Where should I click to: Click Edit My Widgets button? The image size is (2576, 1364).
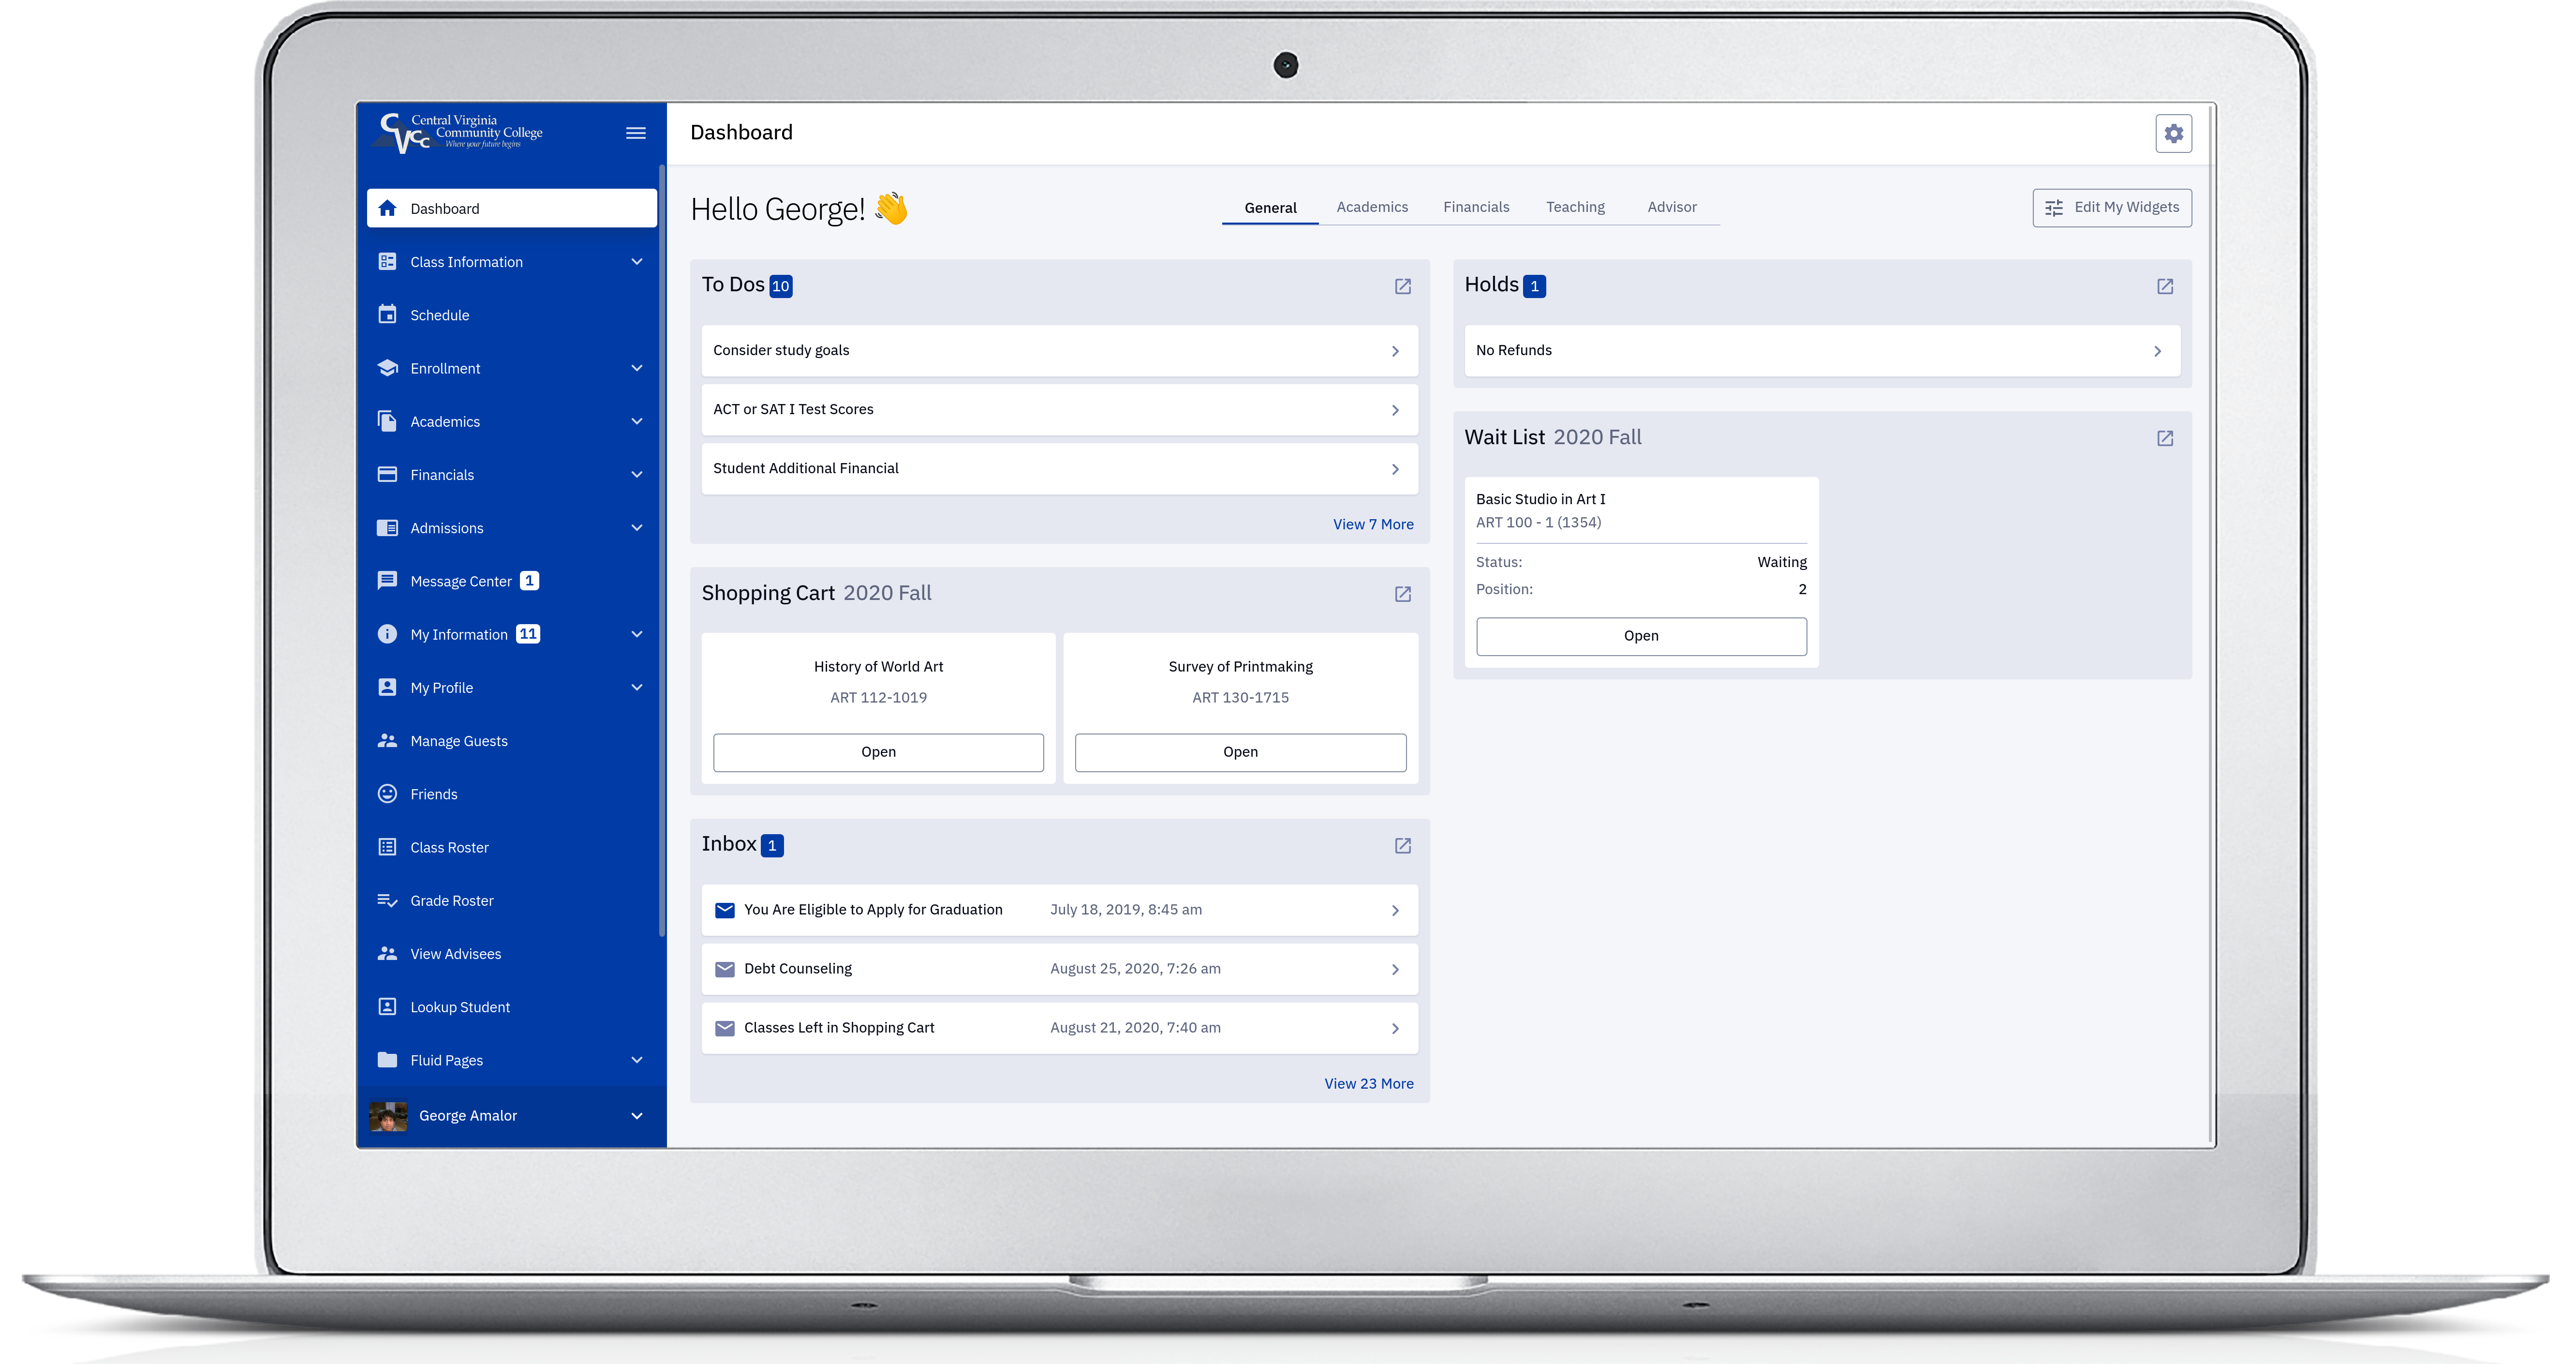coord(2112,207)
